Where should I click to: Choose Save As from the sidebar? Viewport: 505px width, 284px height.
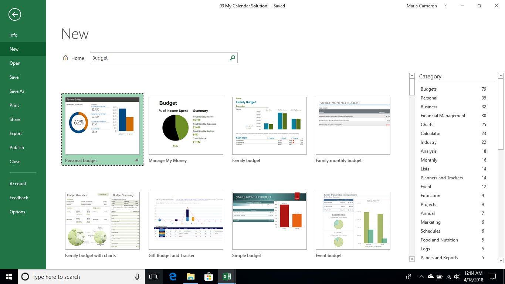click(x=23, y=91)
